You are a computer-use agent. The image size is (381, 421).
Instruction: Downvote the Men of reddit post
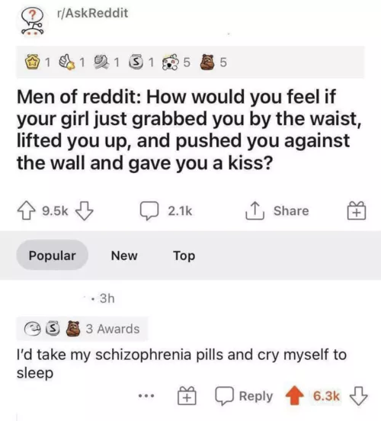pos(85,210)
